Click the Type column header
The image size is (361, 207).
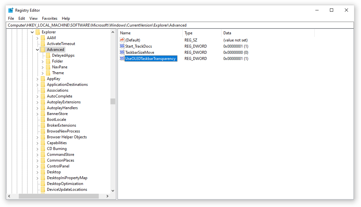(202, 33)
